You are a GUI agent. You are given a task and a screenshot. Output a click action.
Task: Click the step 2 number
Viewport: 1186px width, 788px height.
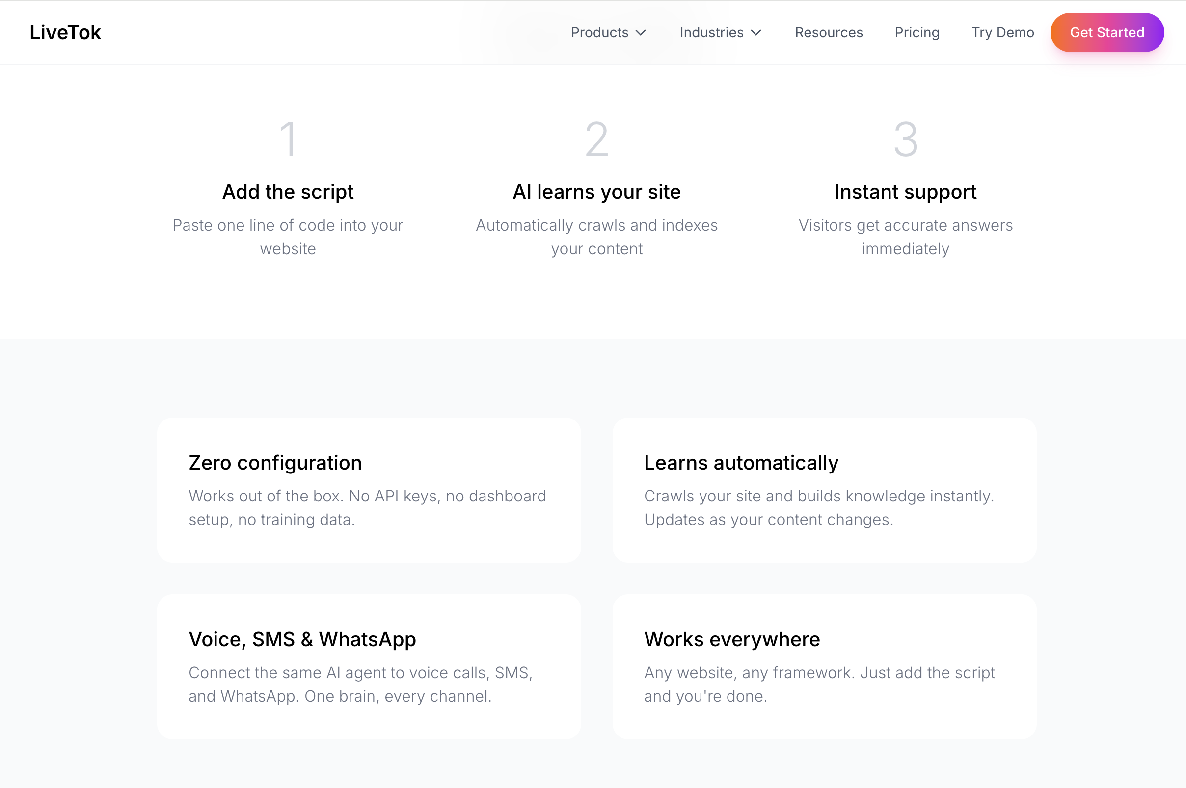click(597, 139)
